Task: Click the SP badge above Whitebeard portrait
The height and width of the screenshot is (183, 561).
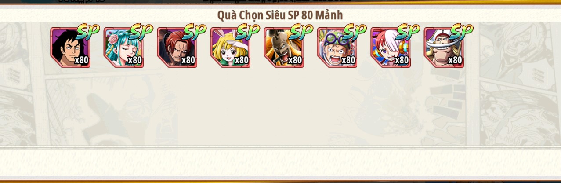Action: pyautogui.click(x=461, y=32)
